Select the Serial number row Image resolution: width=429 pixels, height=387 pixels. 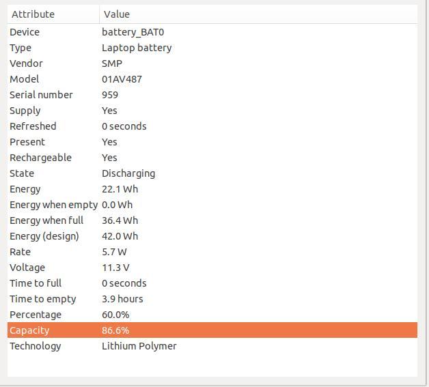pyautogui.click(x=212, y=95)
